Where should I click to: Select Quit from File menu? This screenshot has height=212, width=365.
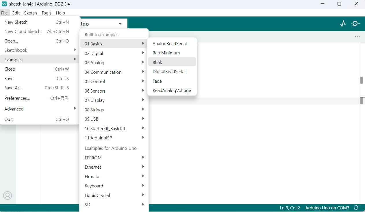point(40,119)
